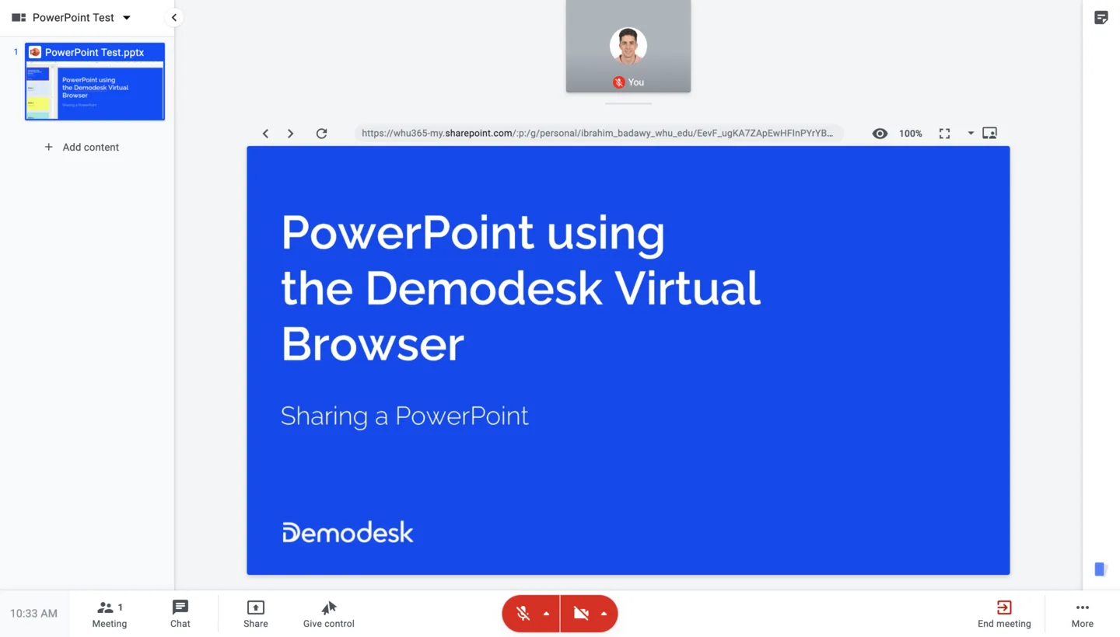Collapse the left content sidebar
This screenshot has height=637, width=1120.
tap(174, 17)
